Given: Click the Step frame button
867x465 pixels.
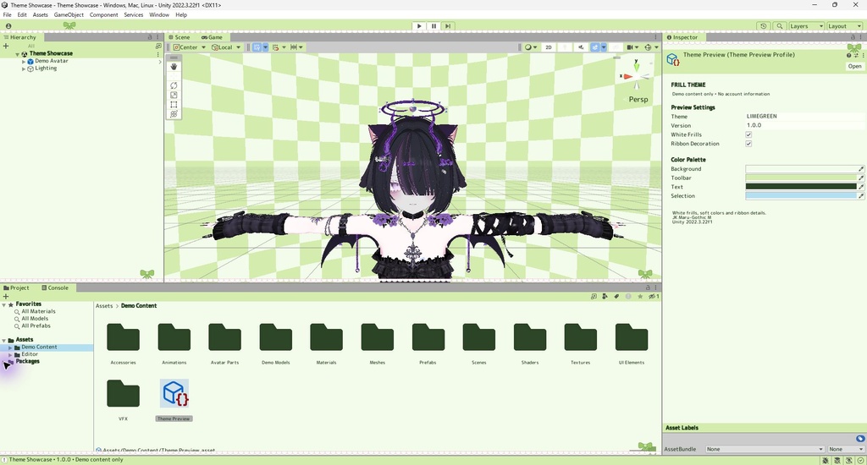Looking at the screenshot, I should coord(448,26).
